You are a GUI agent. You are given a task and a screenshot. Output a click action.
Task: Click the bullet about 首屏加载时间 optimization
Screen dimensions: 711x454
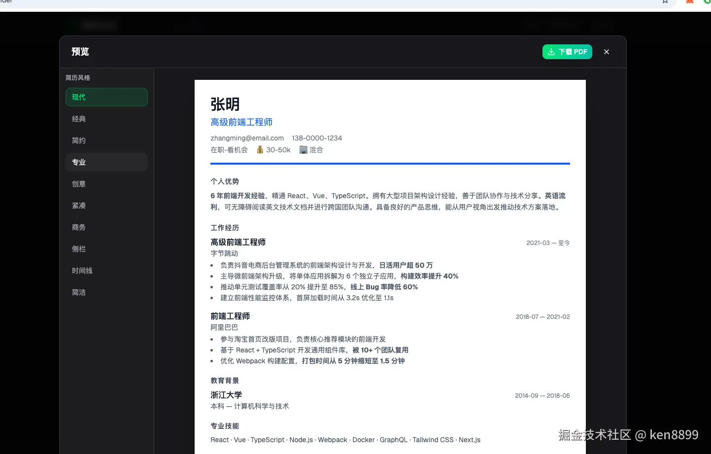[x=307, y=298]
